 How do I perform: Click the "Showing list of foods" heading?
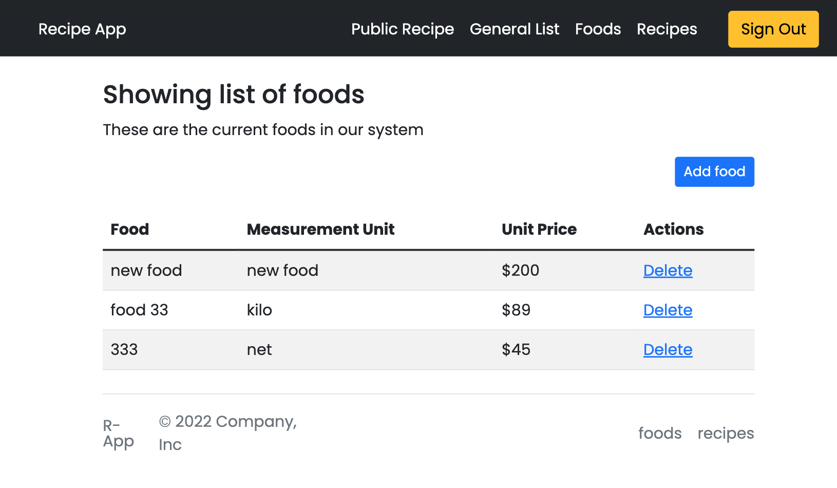(234, 95)
